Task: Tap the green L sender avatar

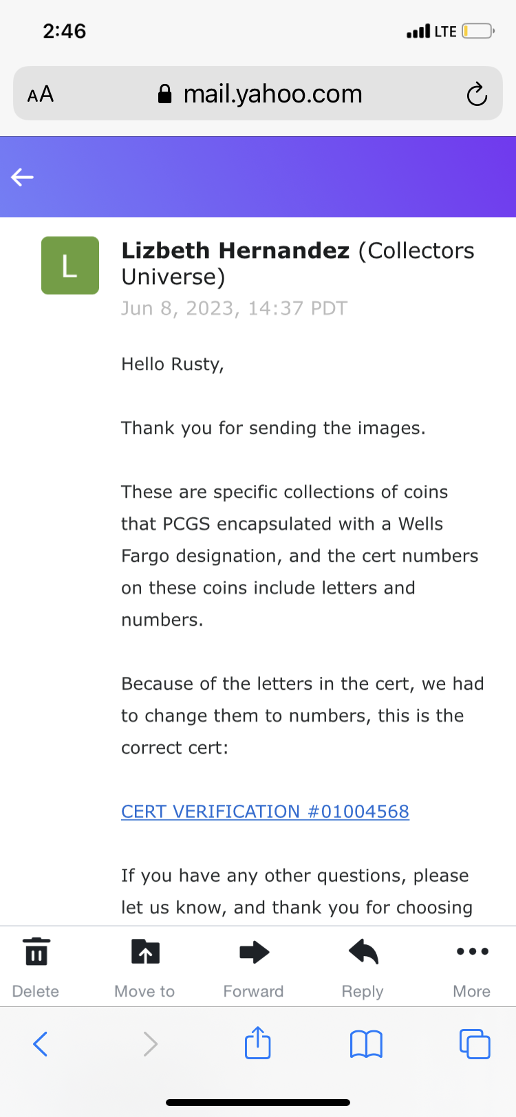Action: (70, 265)
